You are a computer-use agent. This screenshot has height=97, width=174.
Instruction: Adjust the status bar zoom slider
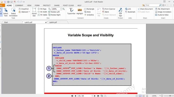coord(170,96)
